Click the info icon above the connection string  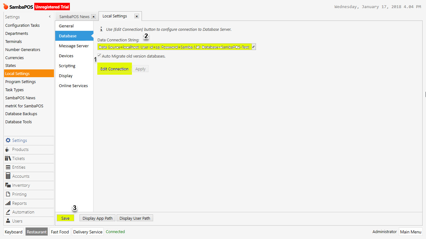click(x=101, y=29)
